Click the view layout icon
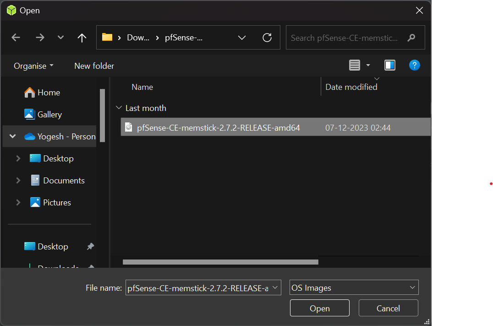 pos(355,65)
